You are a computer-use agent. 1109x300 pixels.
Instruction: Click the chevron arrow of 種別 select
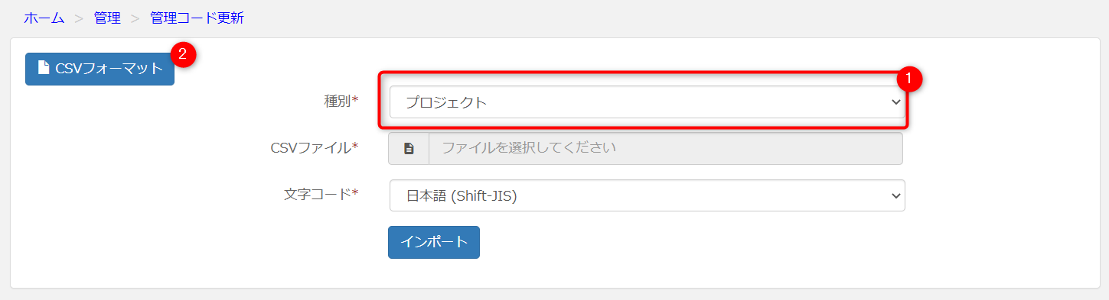click(x=896, y=102)
